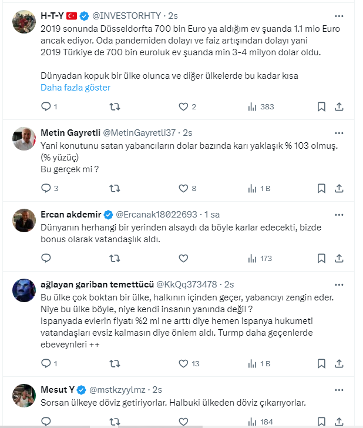Screen dimensions: 363x428
Task: Retweet Metin Gayretli's tweet
Action: [115, 189]
